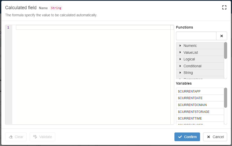Pick the $CURRENTSTORAGE variable
This screenshot has width=232, height=146.
[x=194, y=112]
